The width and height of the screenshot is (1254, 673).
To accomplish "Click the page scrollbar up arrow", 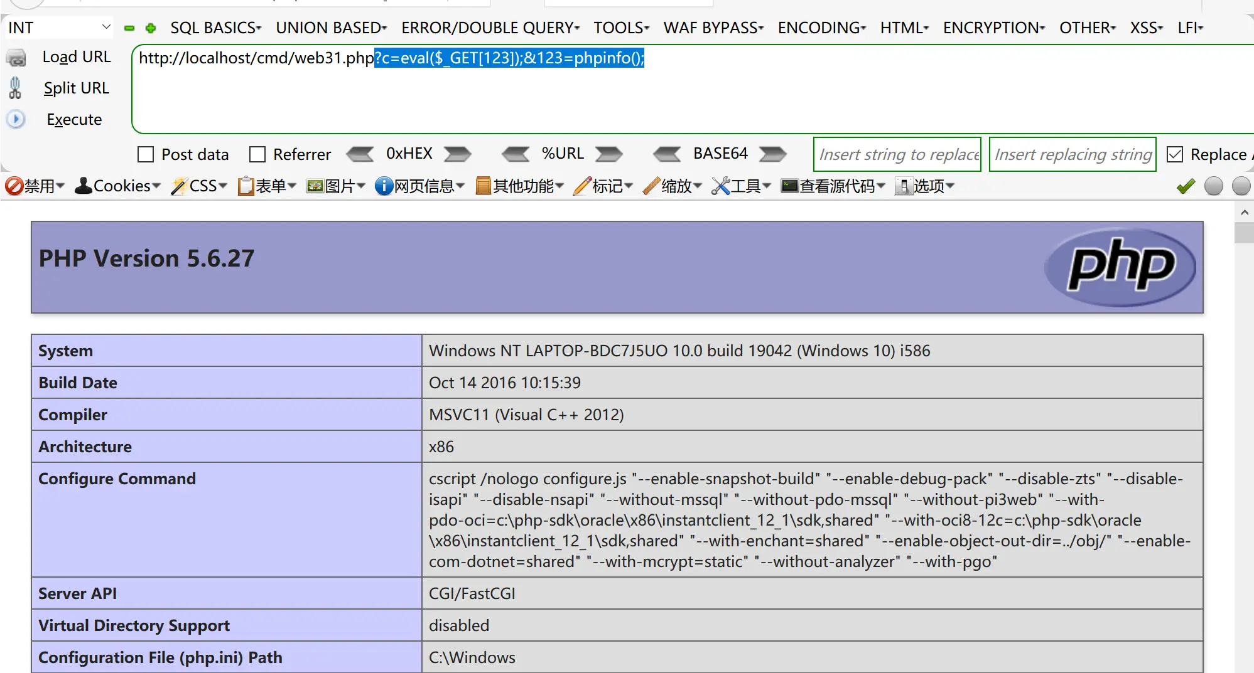I will coord(1244,213).
